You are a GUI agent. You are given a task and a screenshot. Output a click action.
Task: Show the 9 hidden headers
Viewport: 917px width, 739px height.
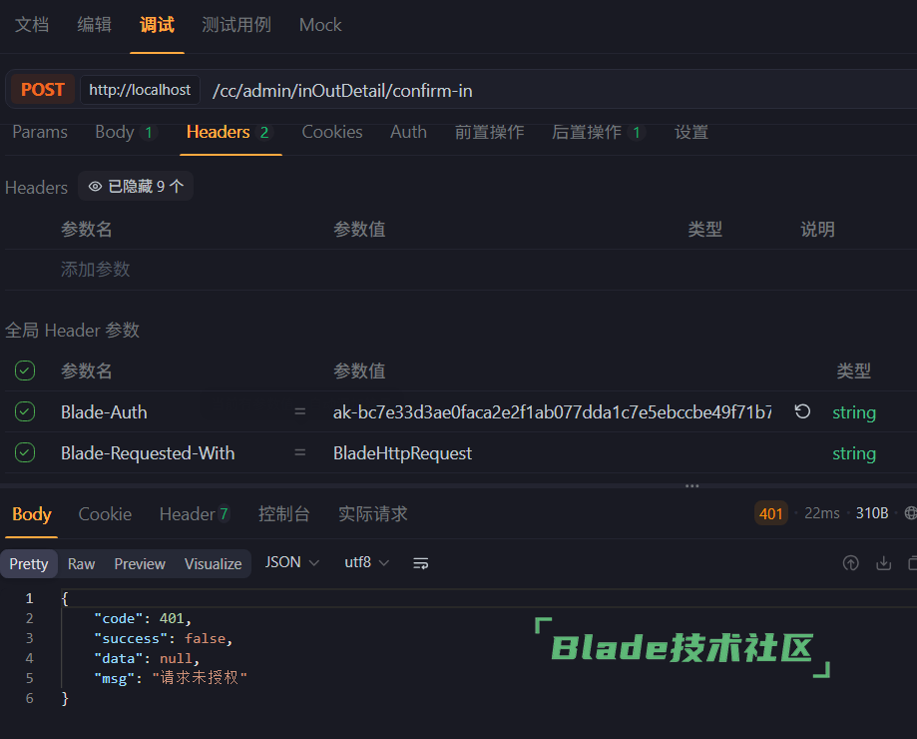[x=136, y=187]
